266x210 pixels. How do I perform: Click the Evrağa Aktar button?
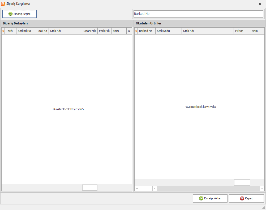click(x=210, y=198)
